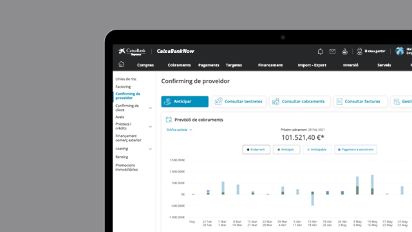Screen dimensions: 412x232
Task: Click the piggy bank icon
Action: coord(344,52)
